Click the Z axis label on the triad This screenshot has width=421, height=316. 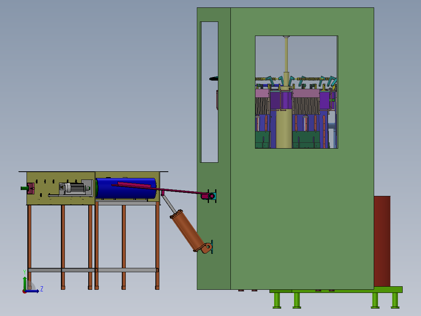42,289
